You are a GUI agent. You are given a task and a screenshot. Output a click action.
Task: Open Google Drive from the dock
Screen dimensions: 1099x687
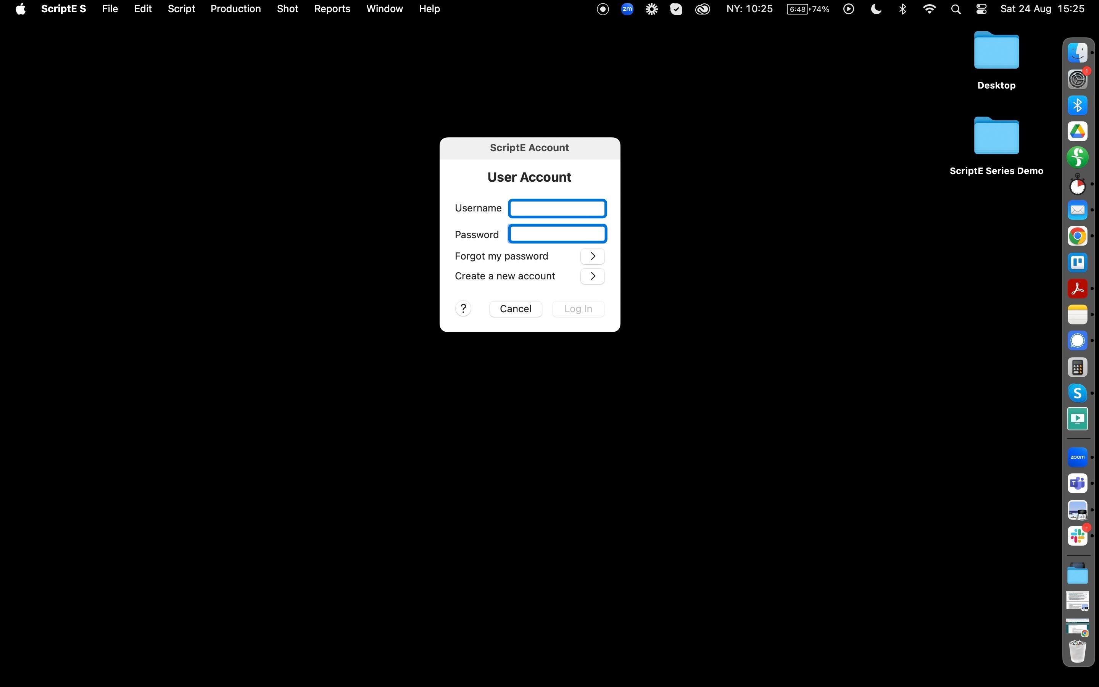point(1077,131)
